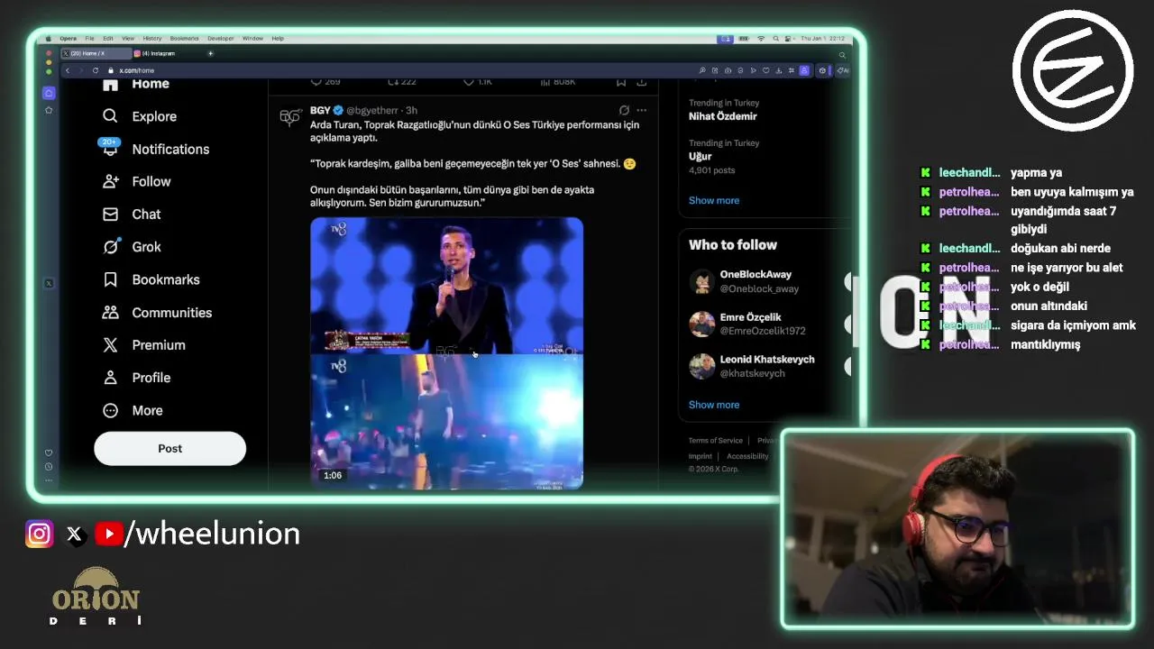Click the browser back arrow
This screenshot has width=1154, height=649.
(67, 70)
